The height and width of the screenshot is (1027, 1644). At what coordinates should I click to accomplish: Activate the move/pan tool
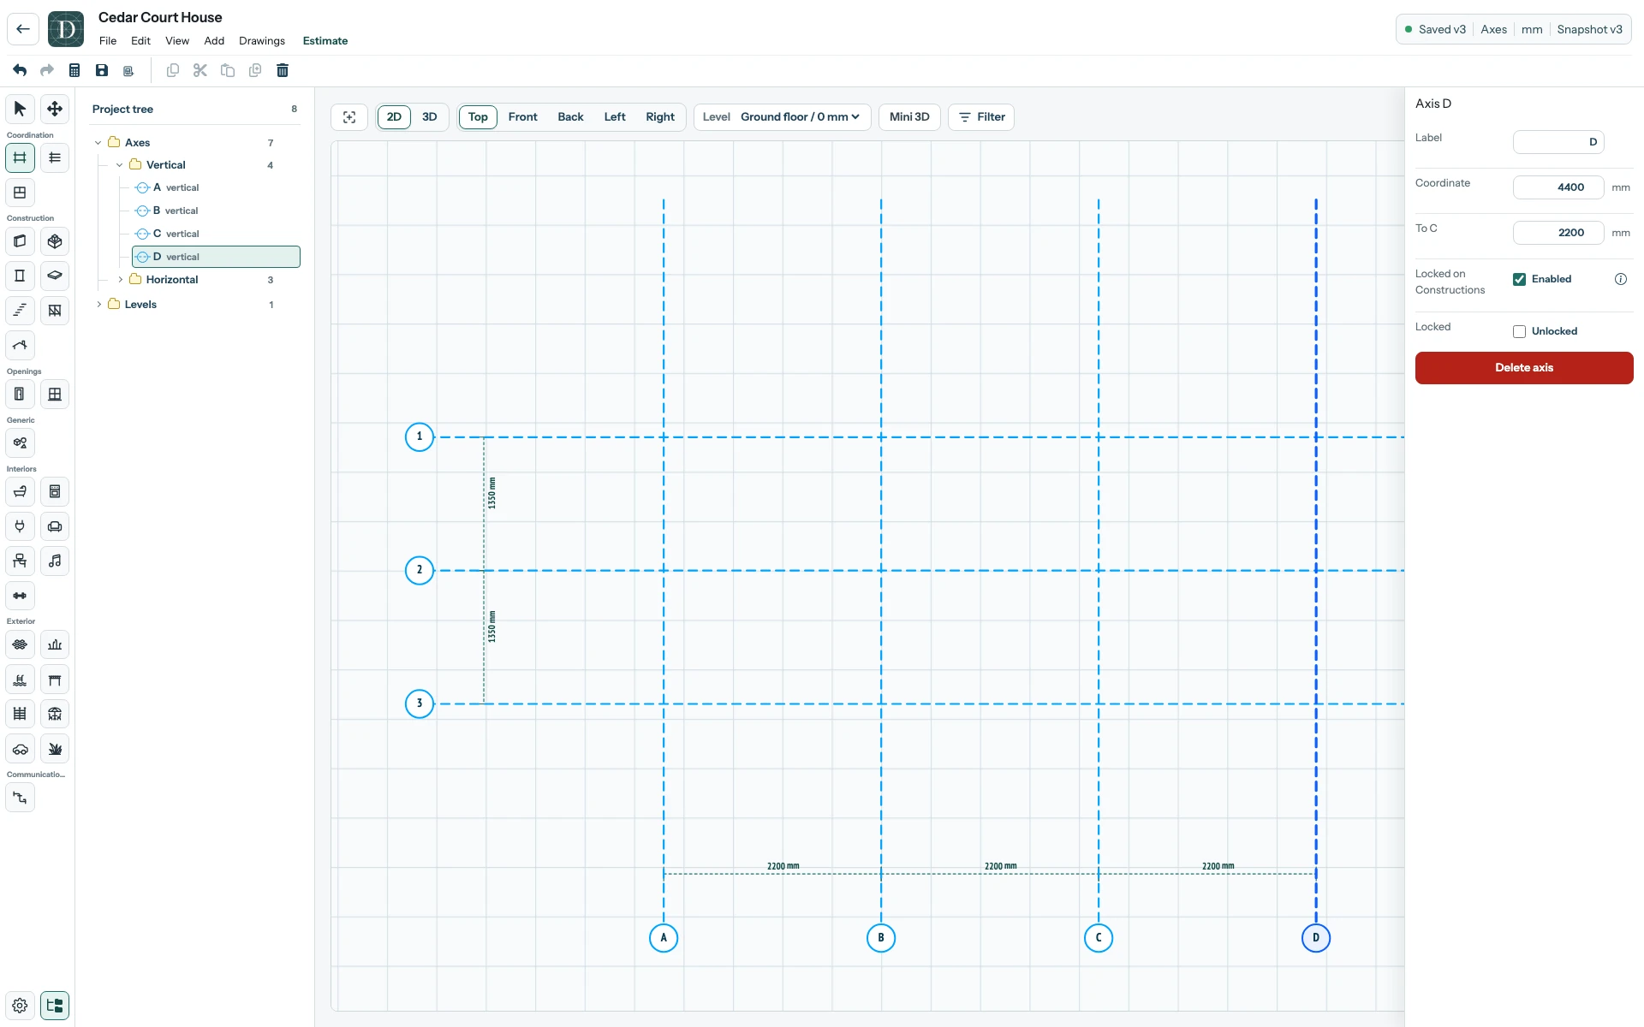click(55, 109)
